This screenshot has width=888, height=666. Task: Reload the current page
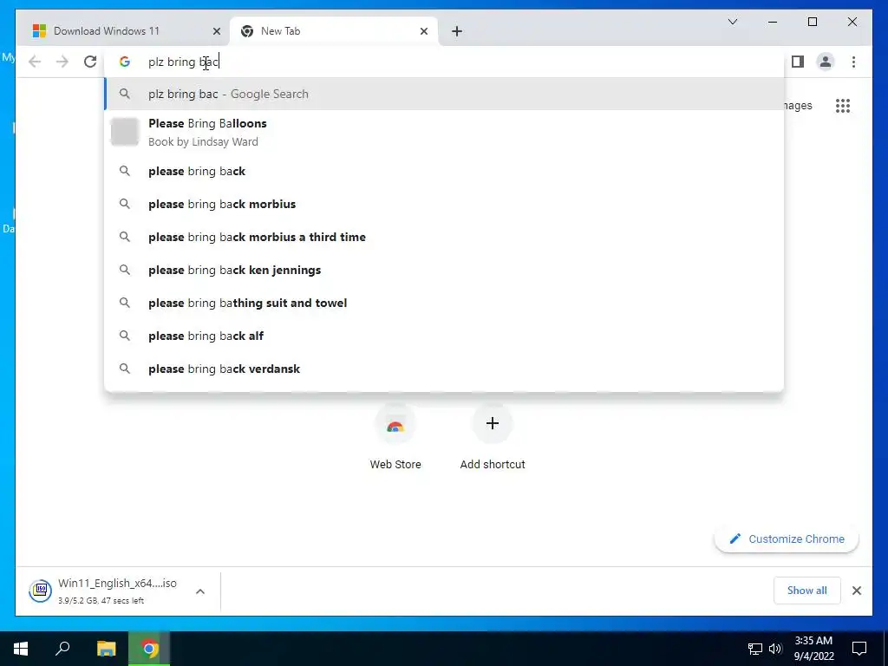[x=90, y=62]
